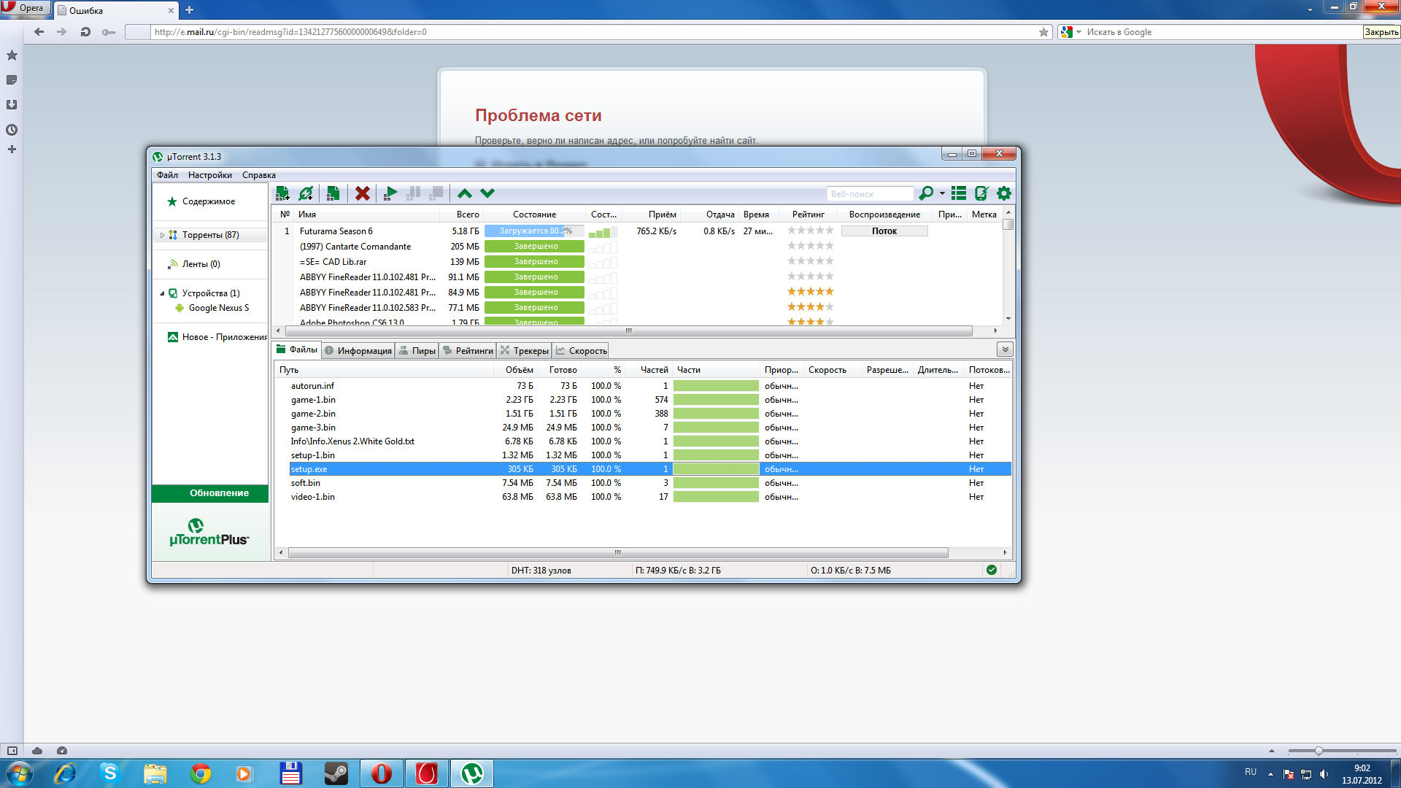Go back in Opera browser
The height and width of the screenshot is (788, 1401).
pos(39,32)
